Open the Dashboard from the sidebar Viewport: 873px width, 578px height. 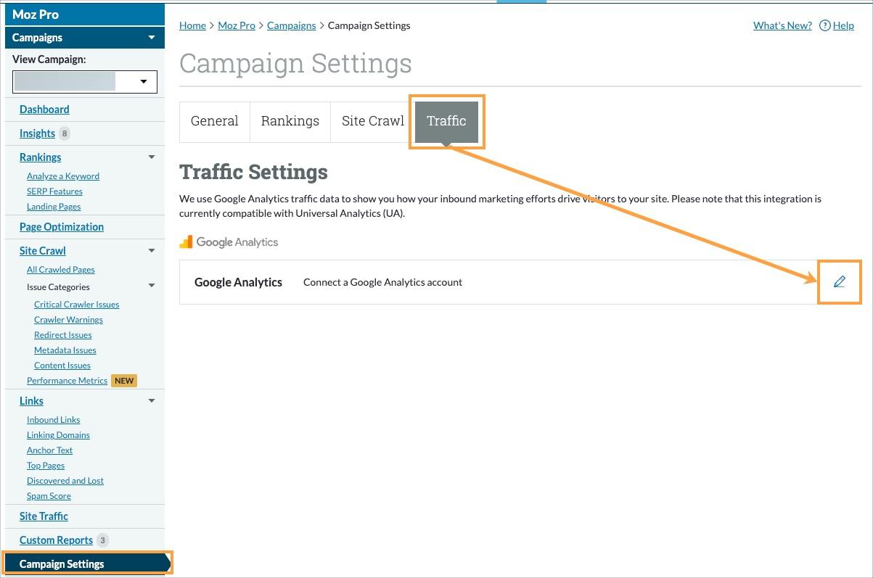pos(44,109)
